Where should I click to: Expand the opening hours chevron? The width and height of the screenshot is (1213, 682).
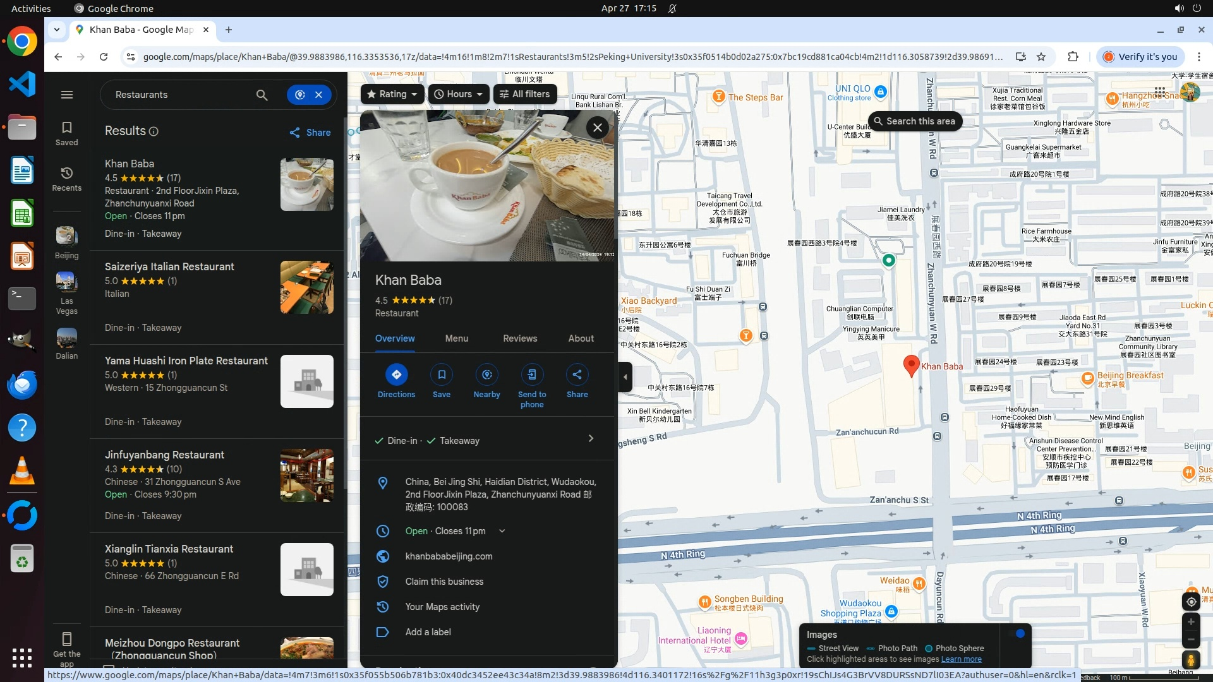click(x=502, y=531)
